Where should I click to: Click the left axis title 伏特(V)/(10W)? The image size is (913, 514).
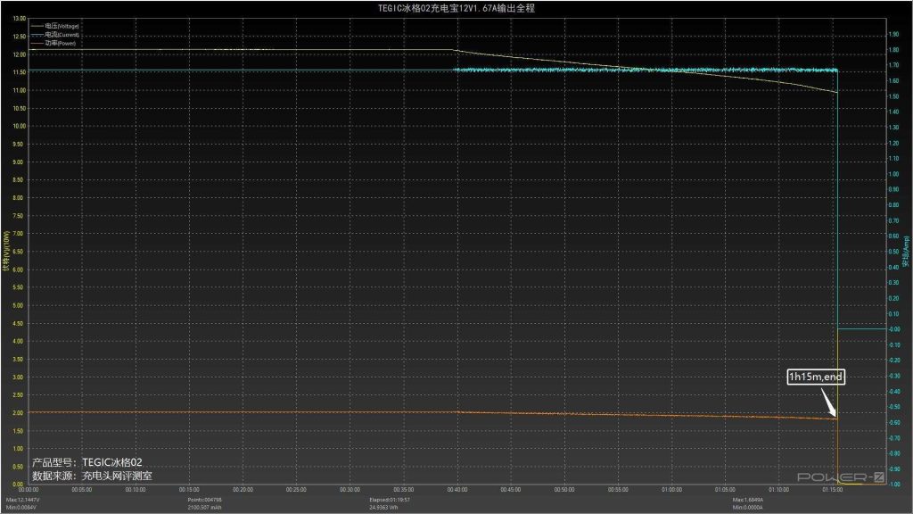pos(6,251)
